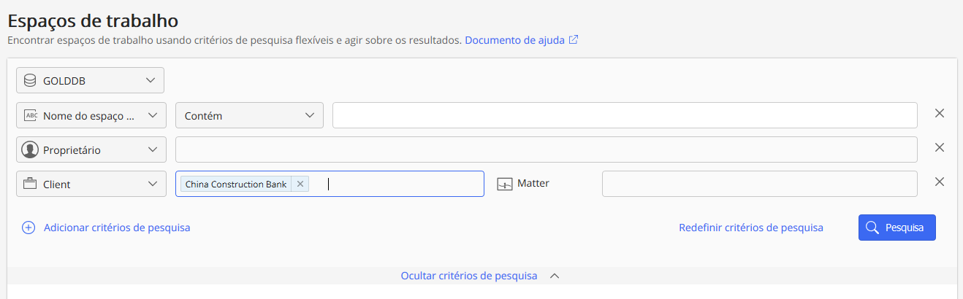963x299 pixels.
Task: Remove the Proprietário criterion row
Action: [940, 147]
